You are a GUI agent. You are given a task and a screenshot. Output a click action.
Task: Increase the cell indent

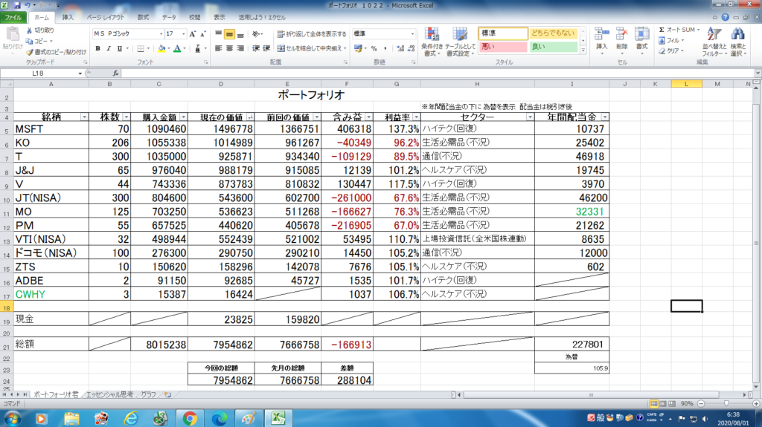[266, 48]
